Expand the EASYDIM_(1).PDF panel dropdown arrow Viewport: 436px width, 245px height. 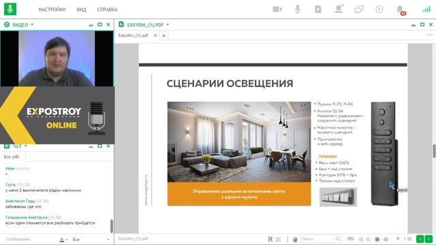tap(168, 24)
